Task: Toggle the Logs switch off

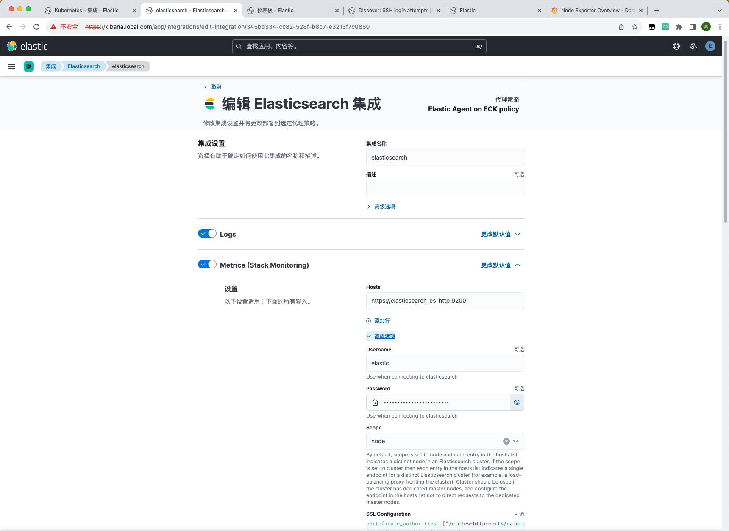Action: point(207,234)
